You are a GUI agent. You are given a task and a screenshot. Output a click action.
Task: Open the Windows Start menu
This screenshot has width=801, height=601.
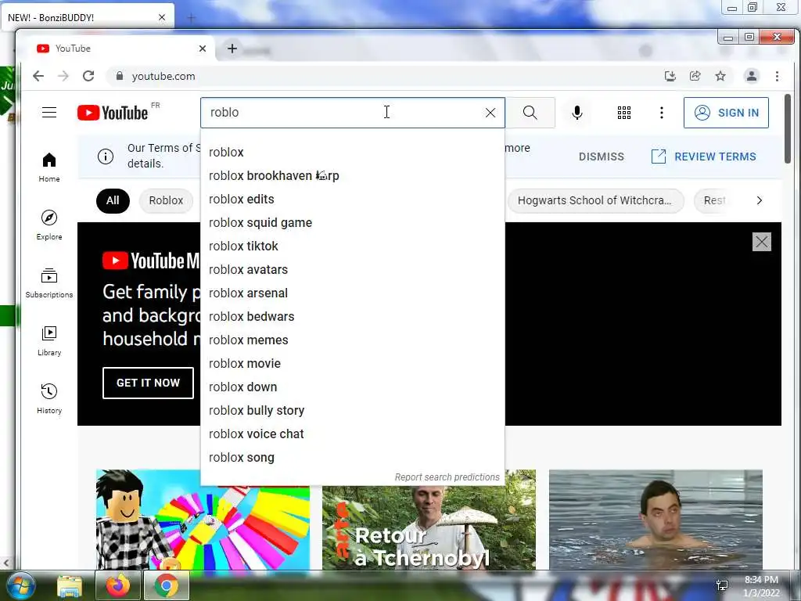pyautogui.click(x=20, y=585)
